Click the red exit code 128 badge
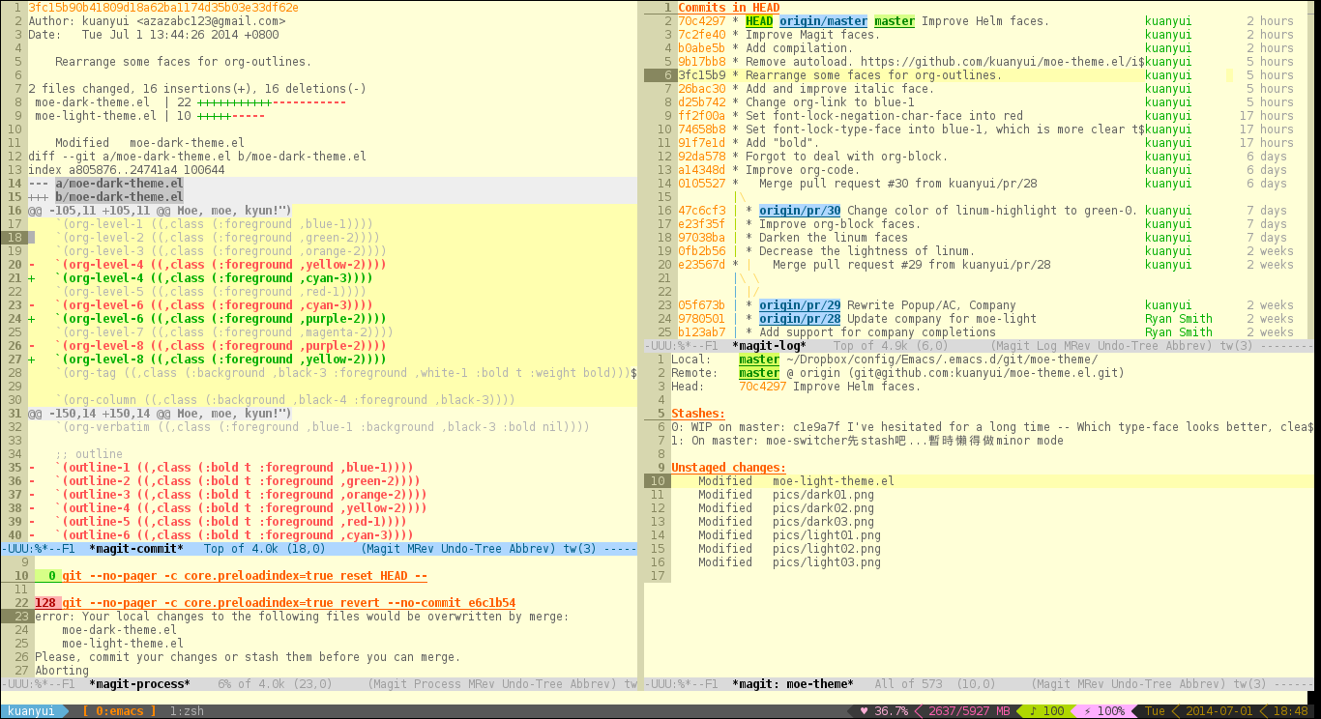 (46, 603)
